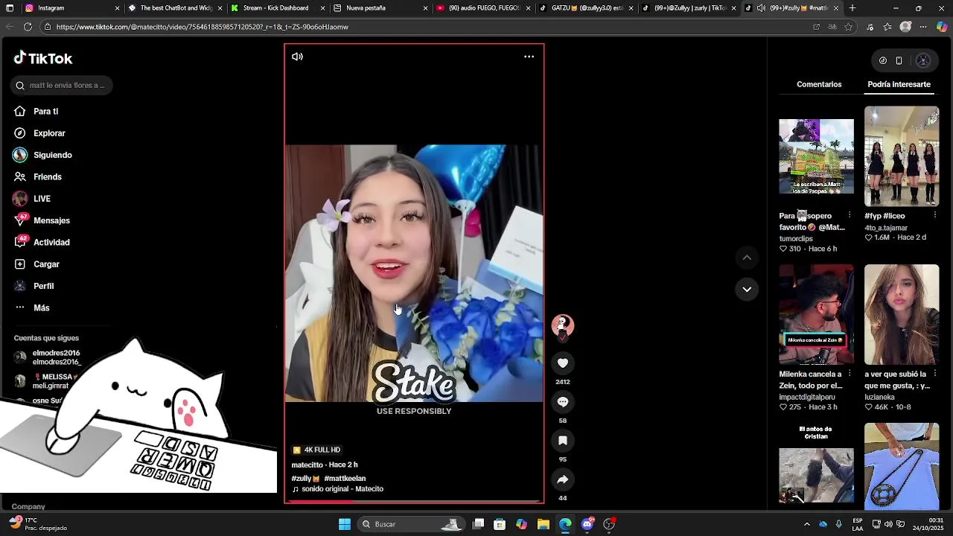Screen dimensions: 953x536
Task: Open options for the #fyp #liceo card
Action: [935, 216]
